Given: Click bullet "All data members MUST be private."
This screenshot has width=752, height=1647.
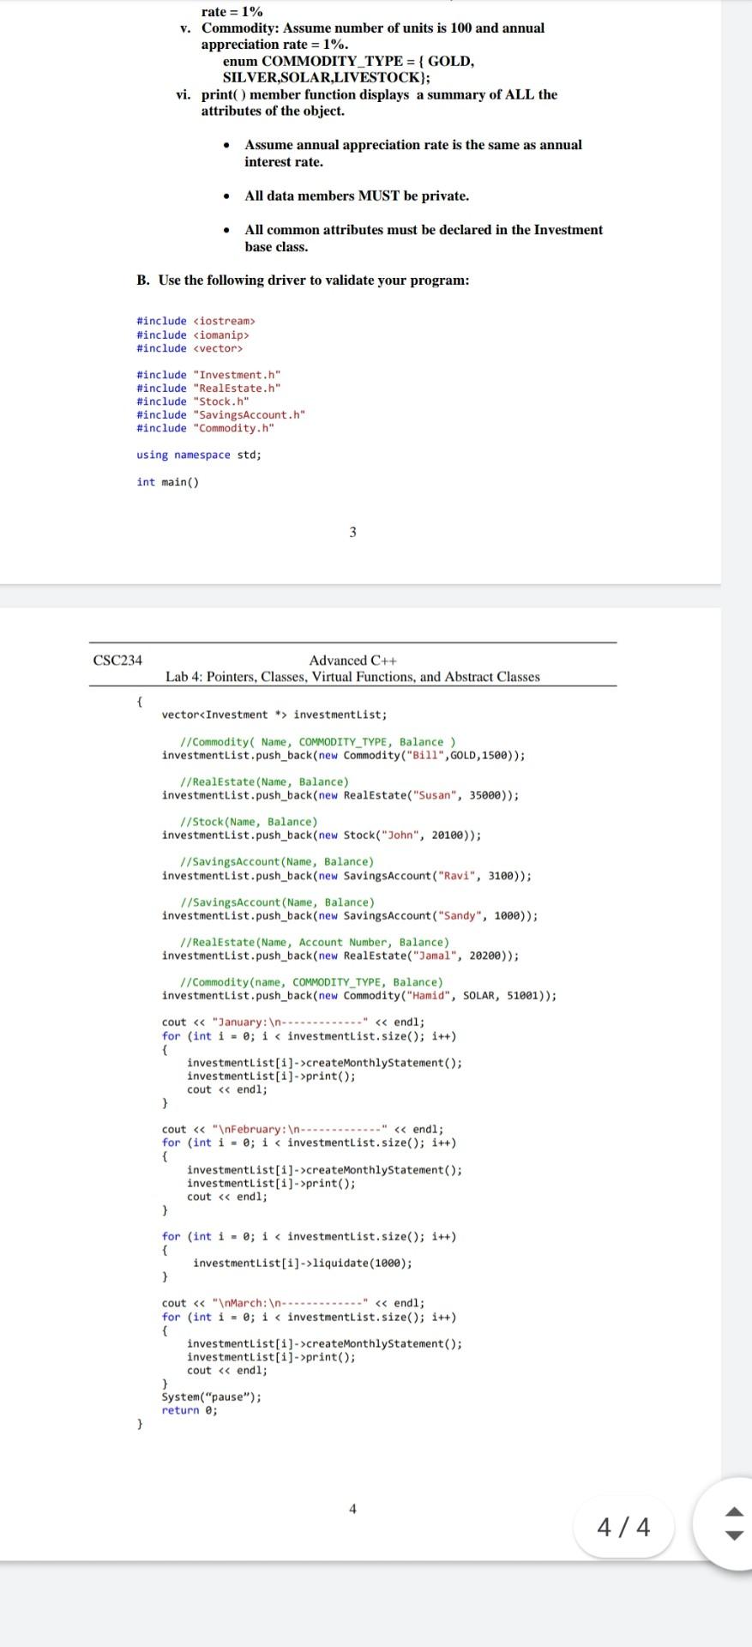Looking at the screenshot, I should pos(357,196).
